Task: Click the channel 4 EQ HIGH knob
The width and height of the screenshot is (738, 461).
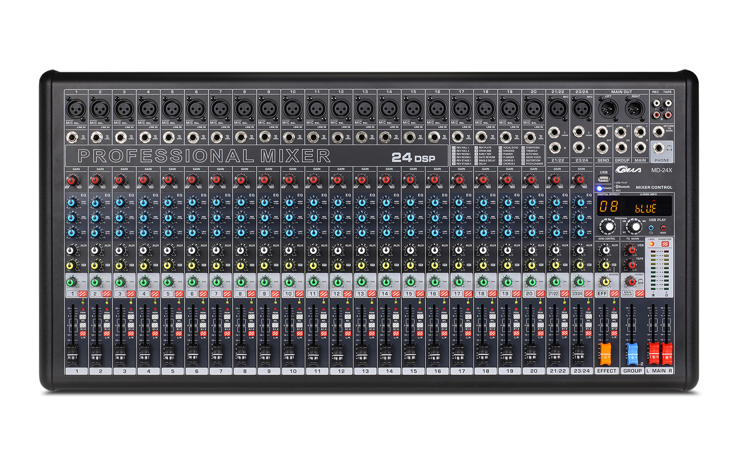Action: 143,202
